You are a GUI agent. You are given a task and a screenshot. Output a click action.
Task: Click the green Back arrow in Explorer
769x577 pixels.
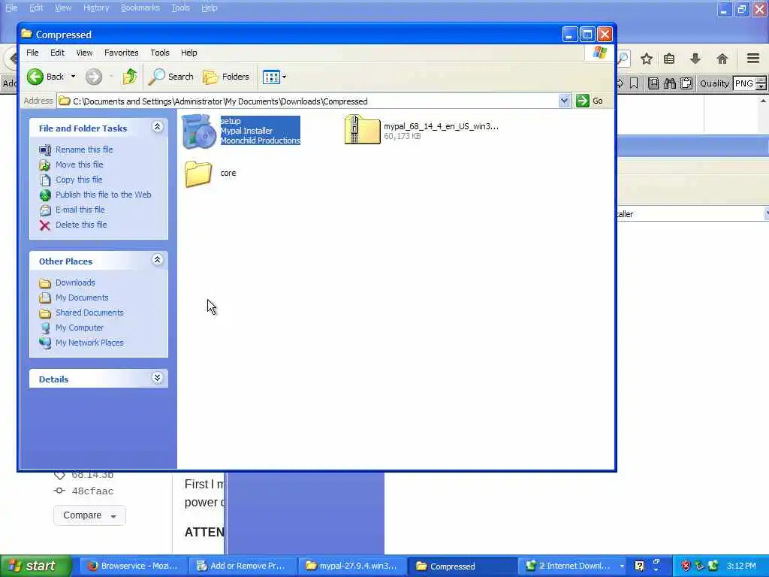35,77
